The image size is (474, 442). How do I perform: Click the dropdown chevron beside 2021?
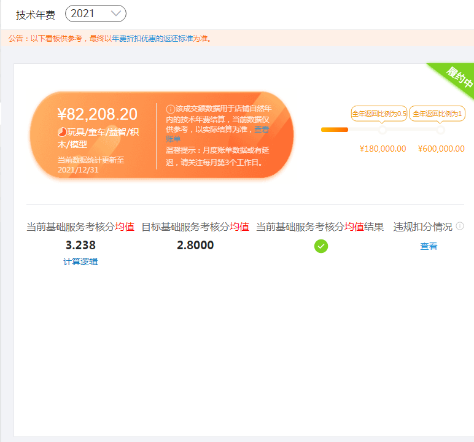[x=116, y=14]
